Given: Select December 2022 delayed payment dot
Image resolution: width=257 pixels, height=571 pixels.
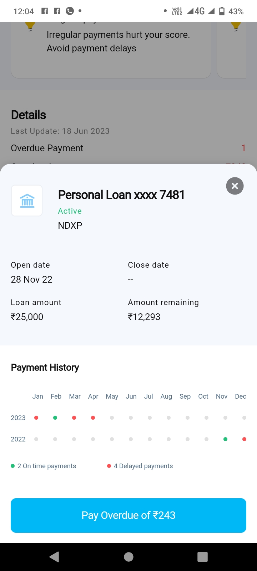Looking at the screenshot, I should click(x=244, y=439).
